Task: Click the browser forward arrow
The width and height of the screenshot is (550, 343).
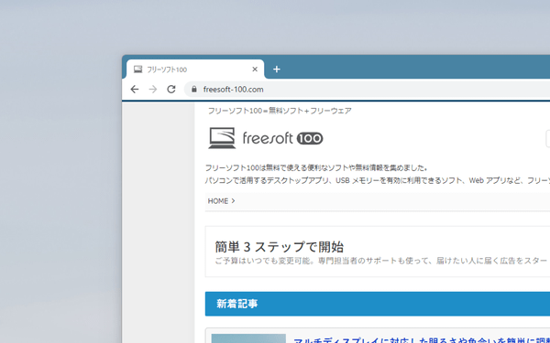Action: click(x=153, y=90)
